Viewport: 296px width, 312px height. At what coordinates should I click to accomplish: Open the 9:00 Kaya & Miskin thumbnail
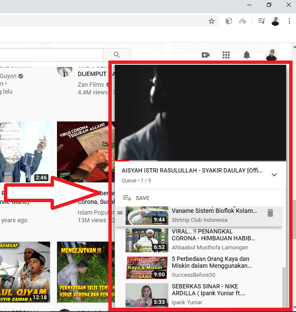click(147, 268)
